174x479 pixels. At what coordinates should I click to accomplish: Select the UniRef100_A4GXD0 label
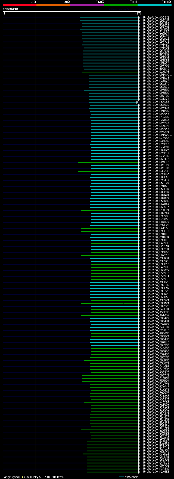[x=156, y=117]
